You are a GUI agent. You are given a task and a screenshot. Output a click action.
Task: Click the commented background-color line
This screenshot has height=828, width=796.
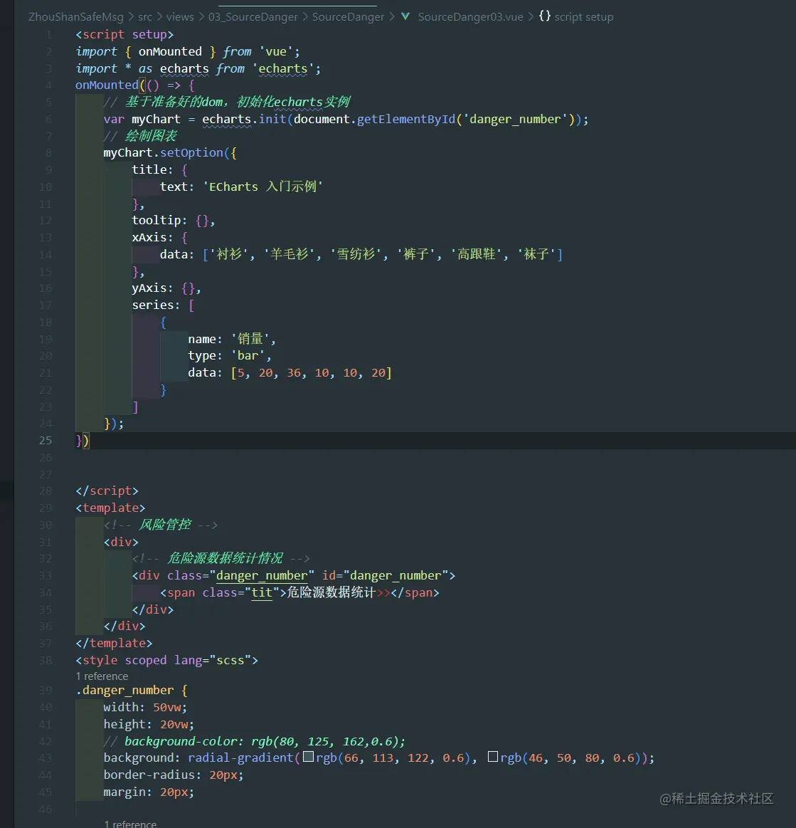point(254,741)
